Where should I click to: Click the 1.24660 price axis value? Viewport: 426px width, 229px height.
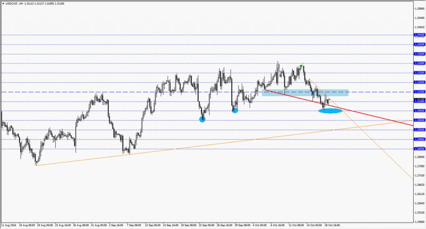click(419, 222)
